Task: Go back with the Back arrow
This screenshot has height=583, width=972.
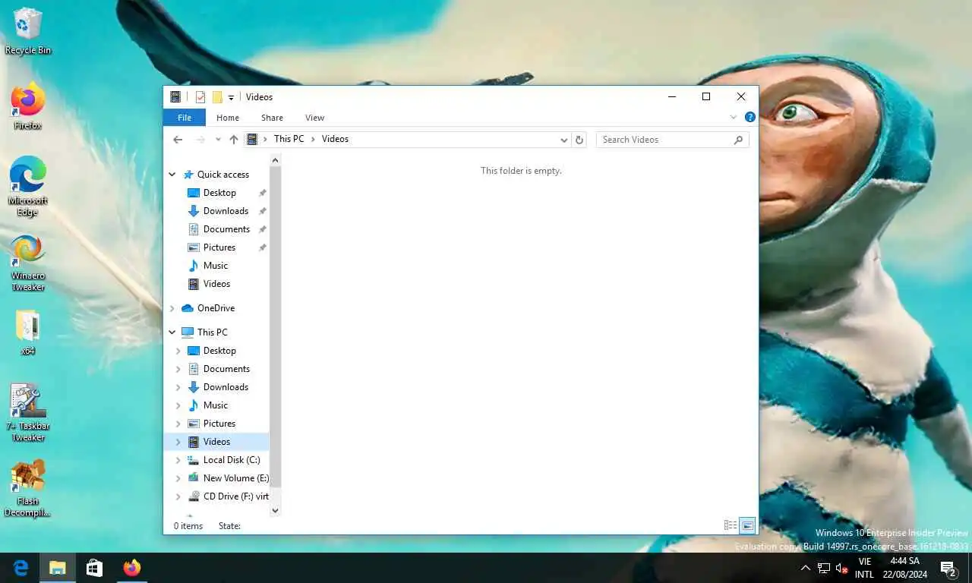Action: click(178, 140)
